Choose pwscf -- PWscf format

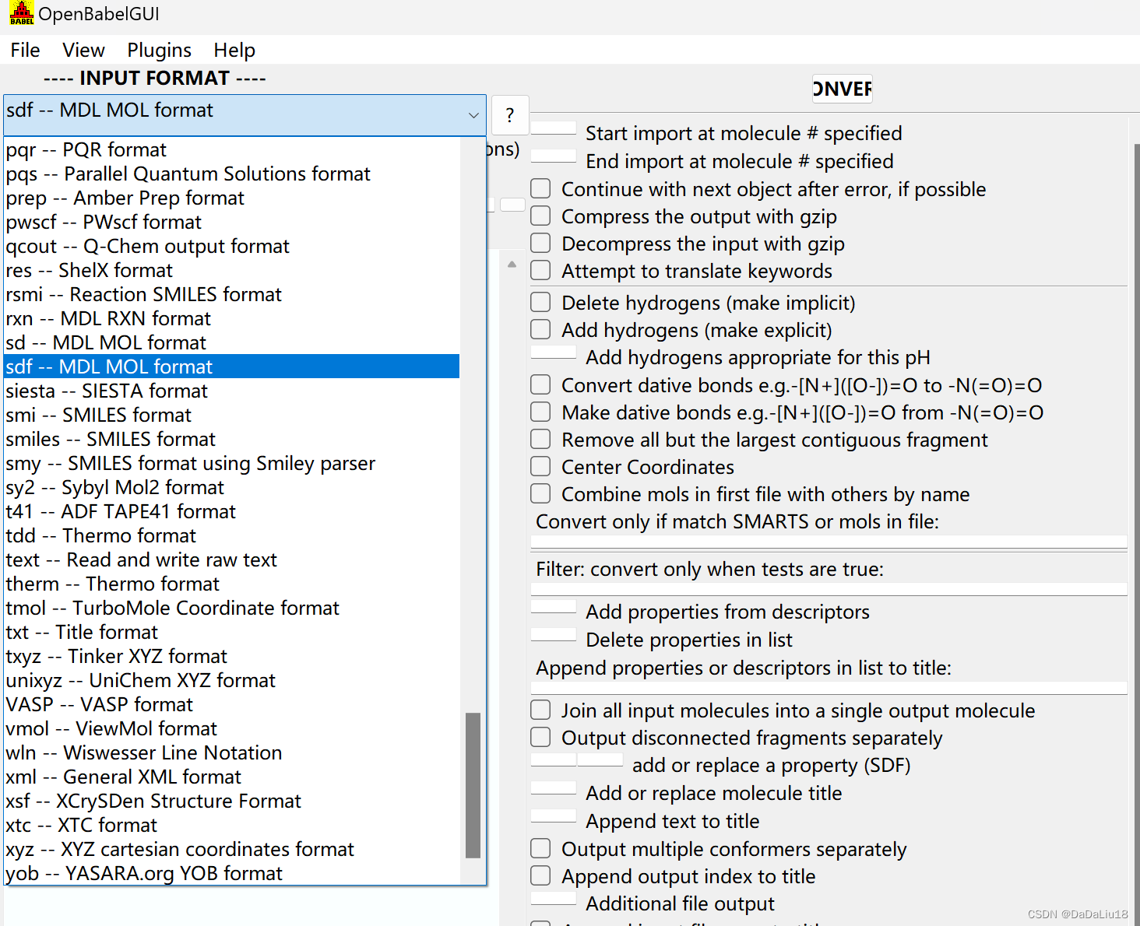click(x=231, y=222)
